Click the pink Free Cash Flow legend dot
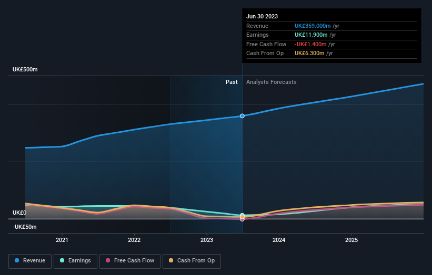The height and width of the screenshot is (275, 432). (108, 260)
